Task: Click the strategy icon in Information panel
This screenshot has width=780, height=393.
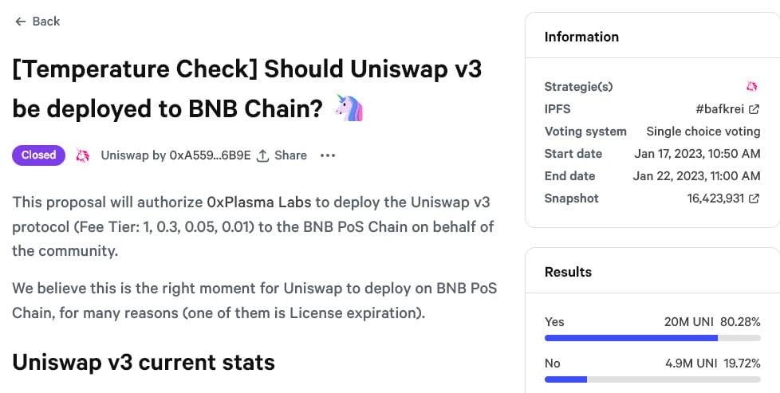Action: (x=751, y=86)
